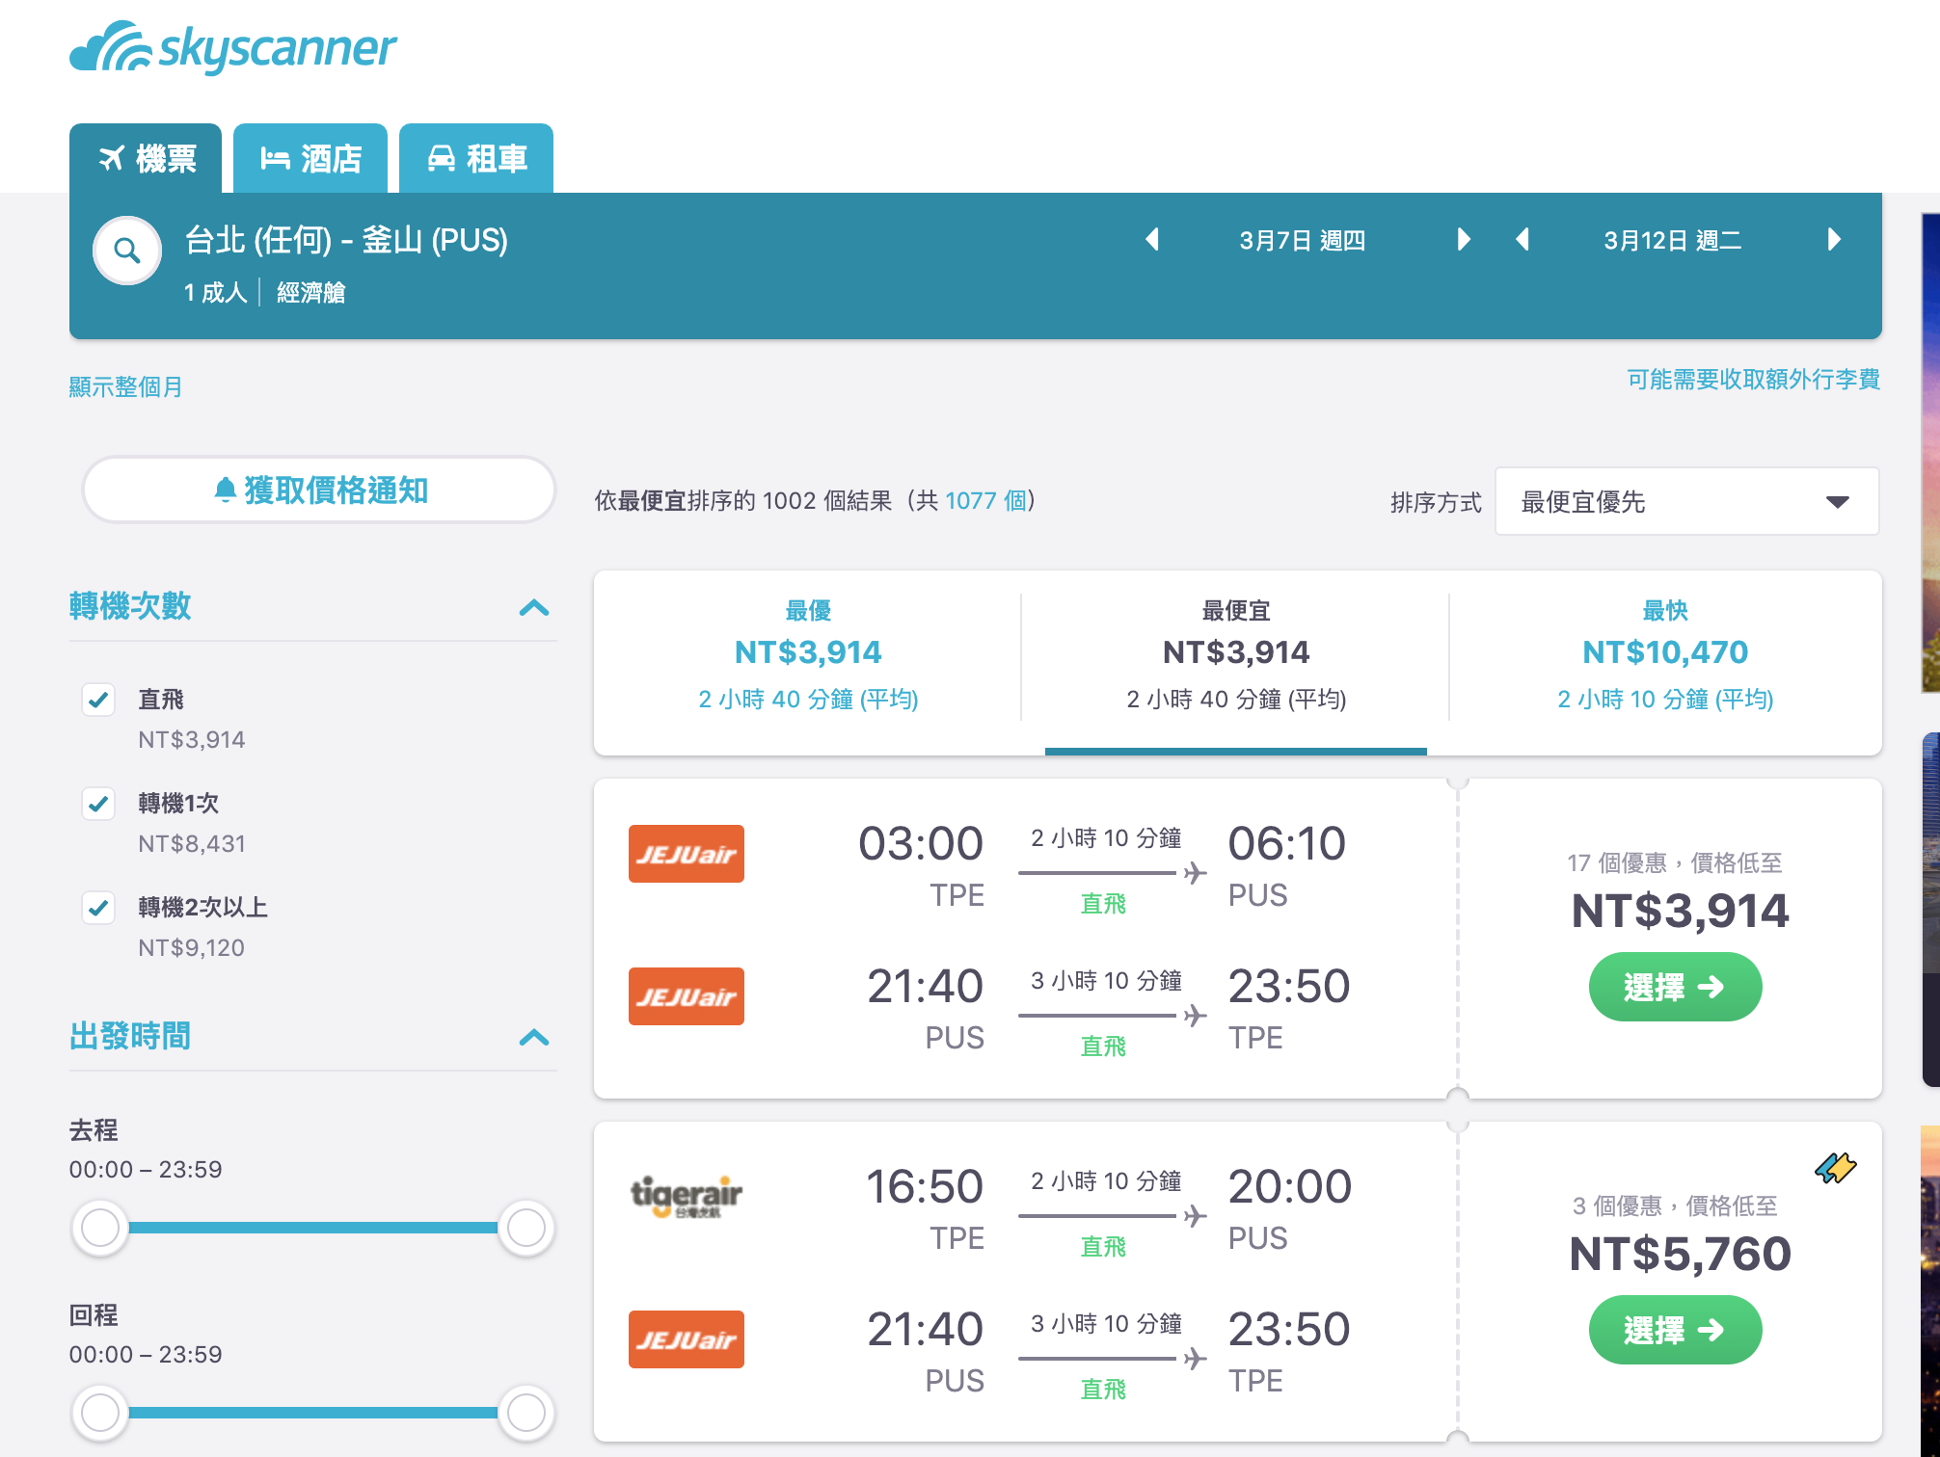Select the 最優 best sort tab

pyautogui.click(x=808, y=657)
